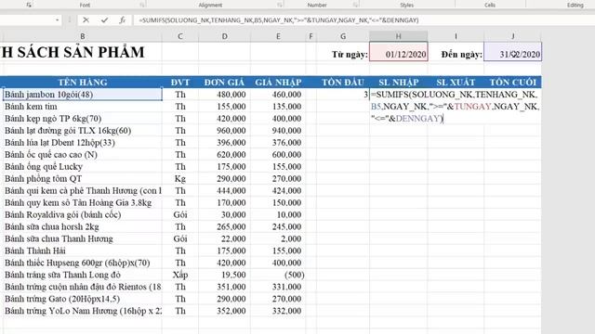Select cell 'Bánh lúa lạt Dbent 12hộp(33)'
The width and height of the screenshot is (595, 334).
click(83, 142)
